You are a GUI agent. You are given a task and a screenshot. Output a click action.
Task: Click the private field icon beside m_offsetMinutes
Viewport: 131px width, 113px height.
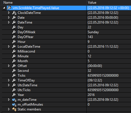14,104
